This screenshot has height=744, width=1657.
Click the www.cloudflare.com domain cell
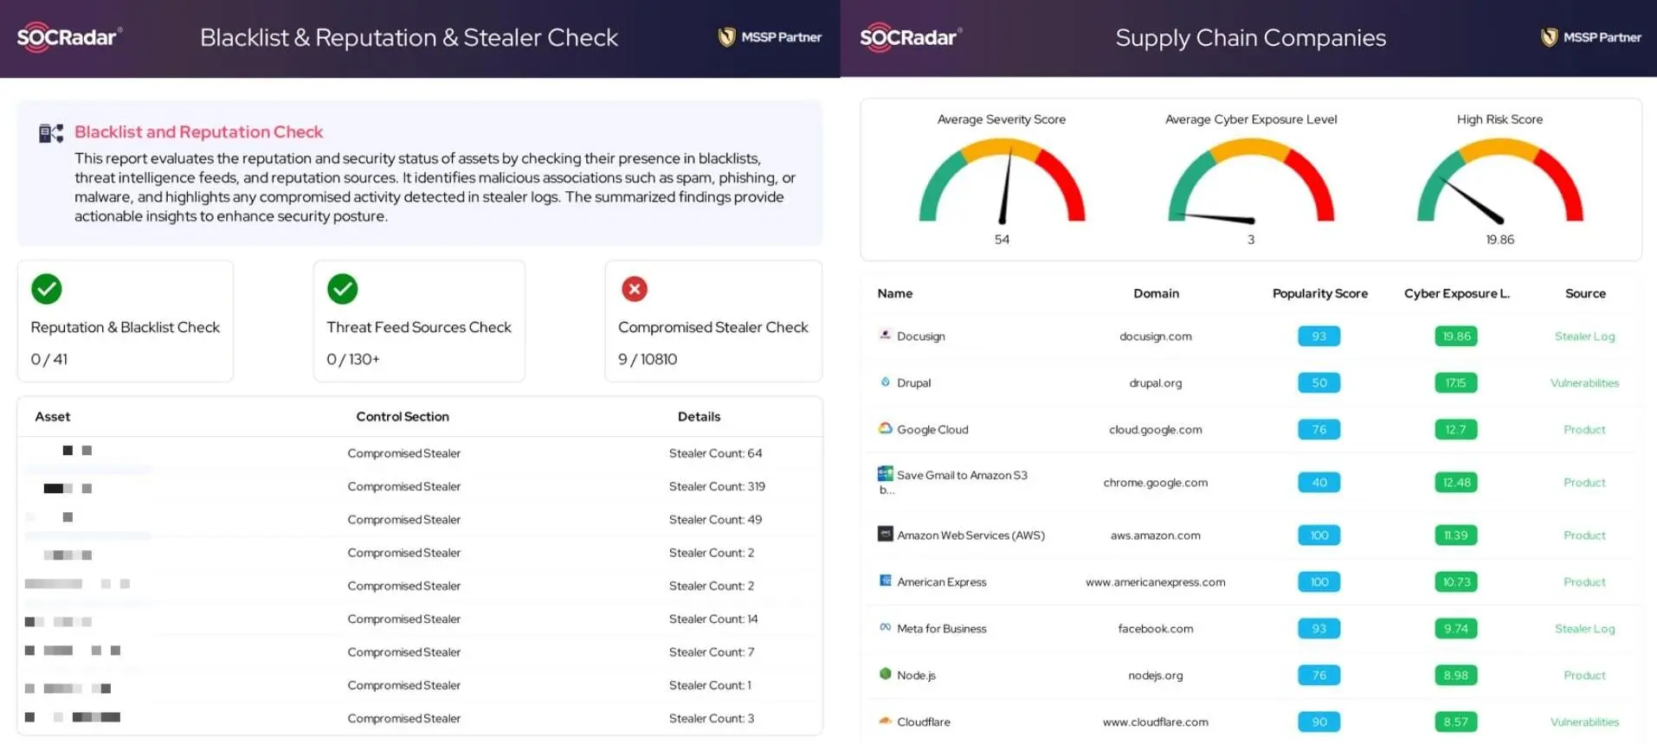(x=1156, y=722)
